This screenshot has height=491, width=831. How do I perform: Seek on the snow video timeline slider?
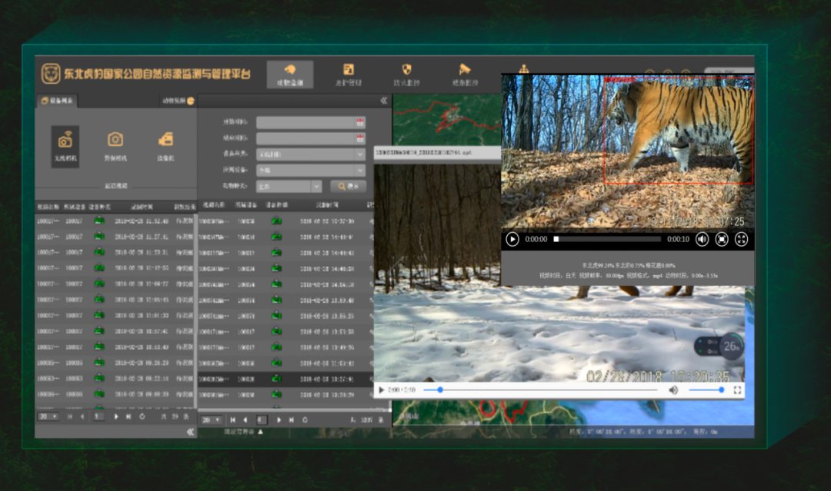(541, 390)
